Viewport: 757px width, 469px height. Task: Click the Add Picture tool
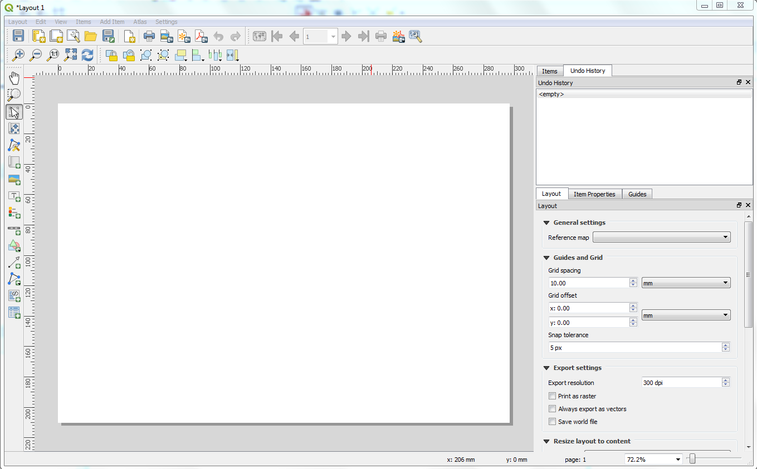click(x=14, y=179)
